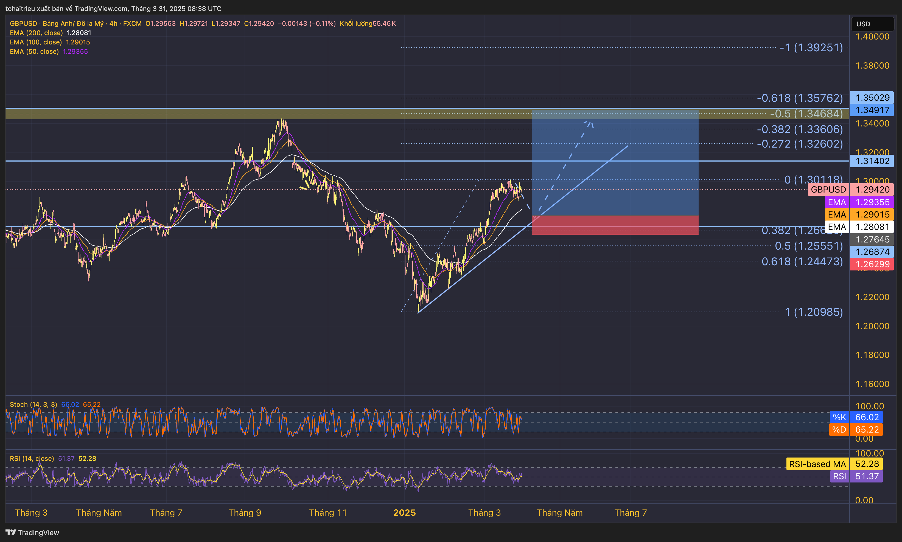The image size is (902, 542).
Task: Click the orange EMA price tag 1.29015
Action: pyautogui.click(x=859, y=214)
